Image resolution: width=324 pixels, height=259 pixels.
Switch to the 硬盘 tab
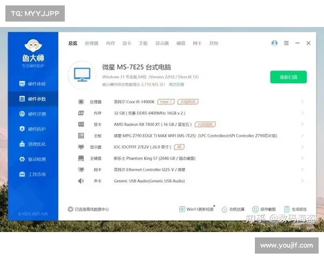(181, 43)
